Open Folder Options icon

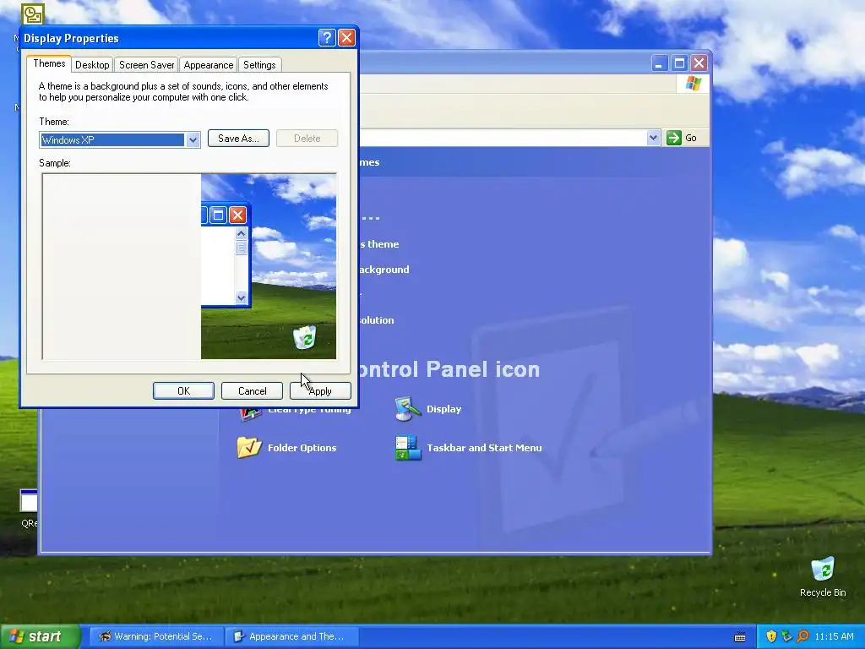(249, 448)
